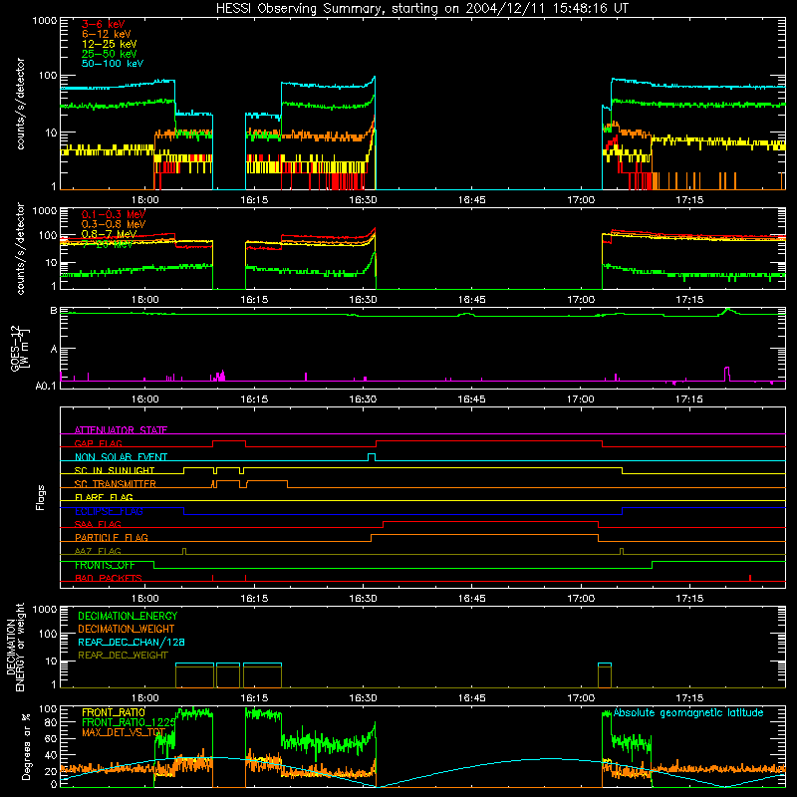Click the 17:15 tick label under the decimation panel
This screenshot has width=797, height=797.
click(689, 698)
